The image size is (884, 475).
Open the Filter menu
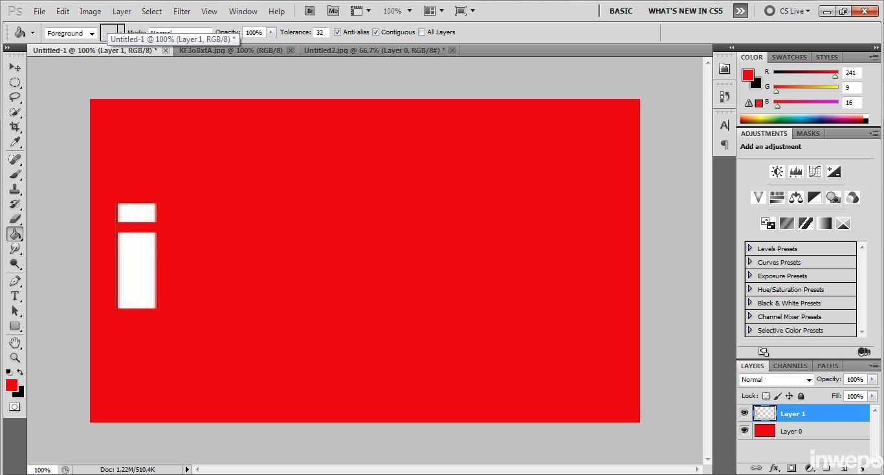pyautogui.click(x=181, y=11)
